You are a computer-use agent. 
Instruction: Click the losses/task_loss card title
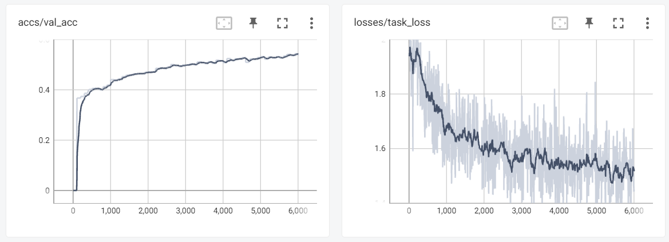pos(392,23)
